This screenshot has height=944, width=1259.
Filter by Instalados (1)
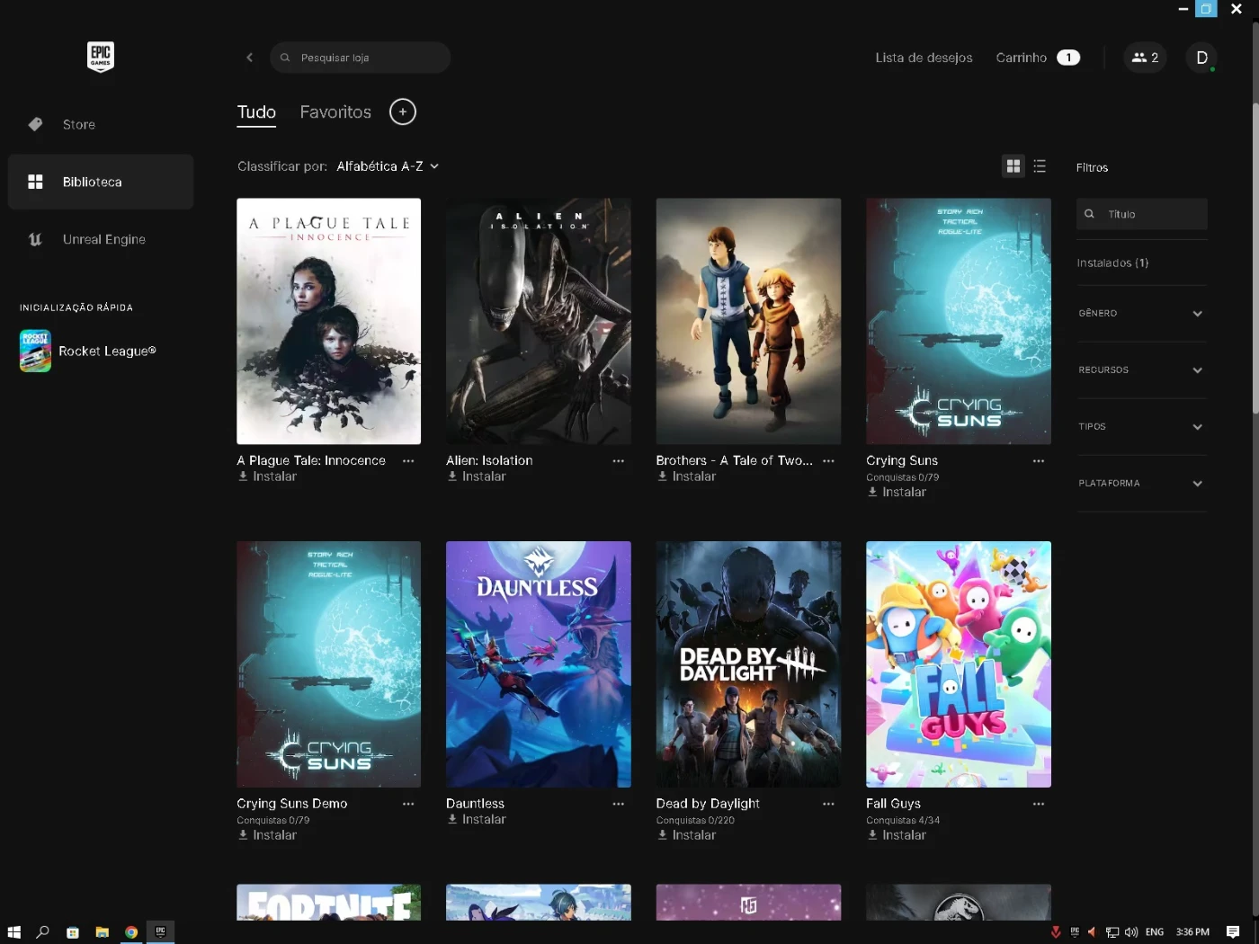point(1112,263)
